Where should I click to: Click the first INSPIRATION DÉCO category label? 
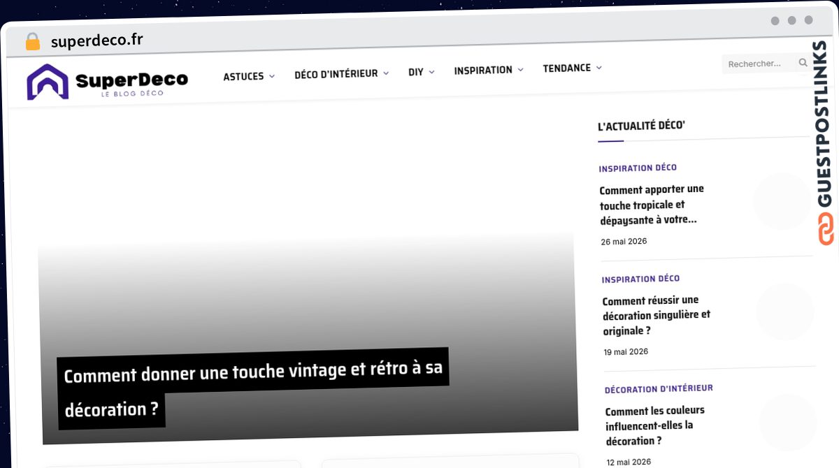click(638, 168)
